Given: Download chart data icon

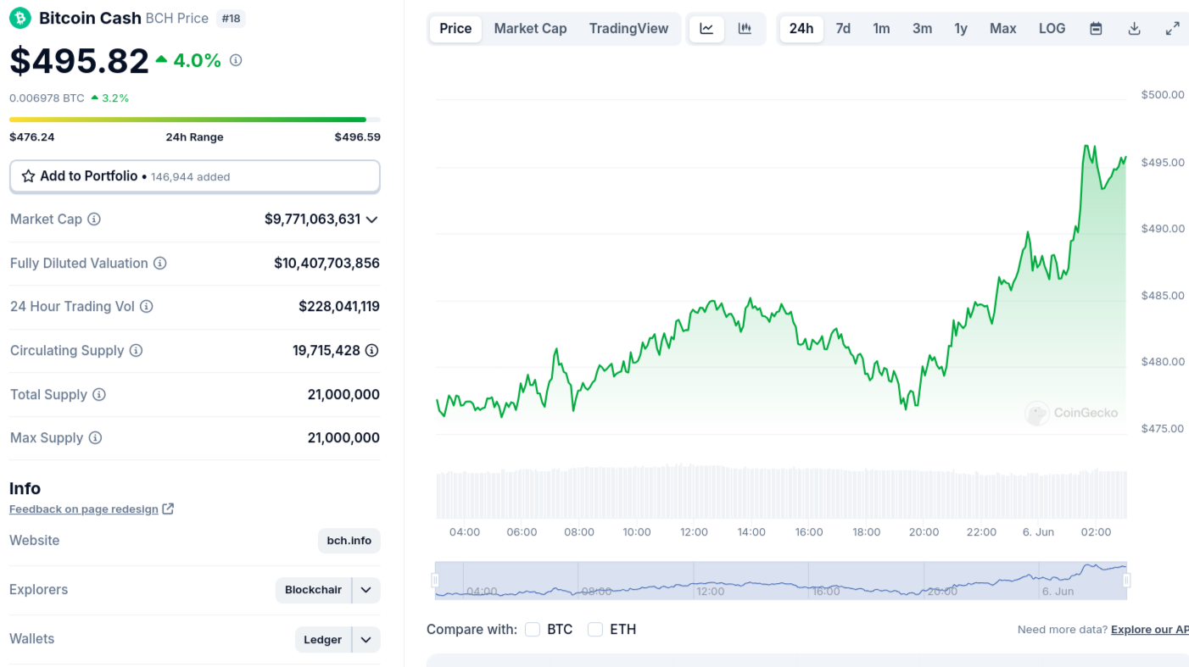Looking at the screenshot, I should (1134, 28).
